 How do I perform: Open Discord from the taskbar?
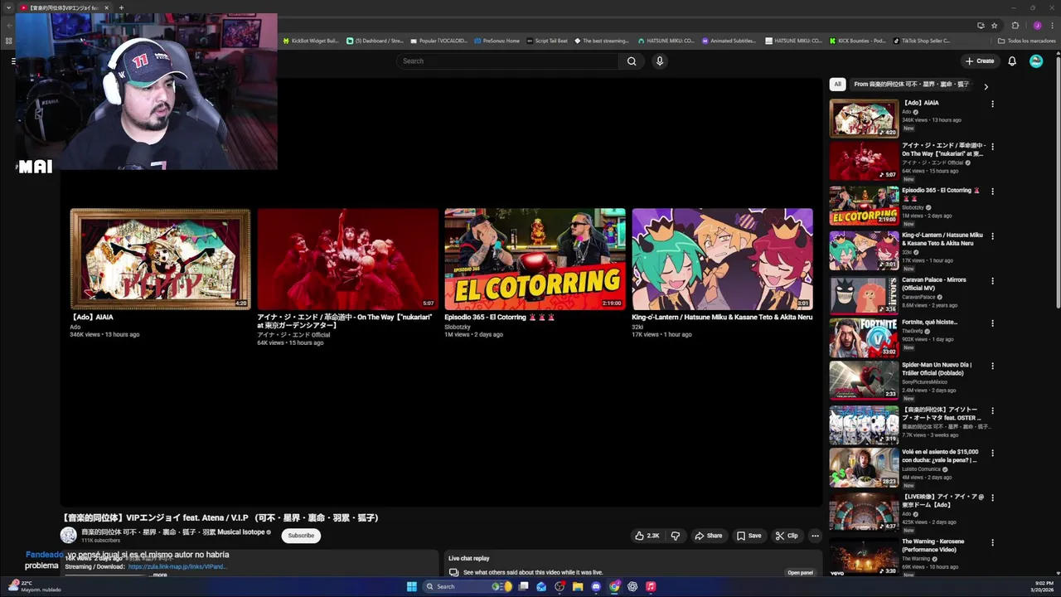(596, 587)
